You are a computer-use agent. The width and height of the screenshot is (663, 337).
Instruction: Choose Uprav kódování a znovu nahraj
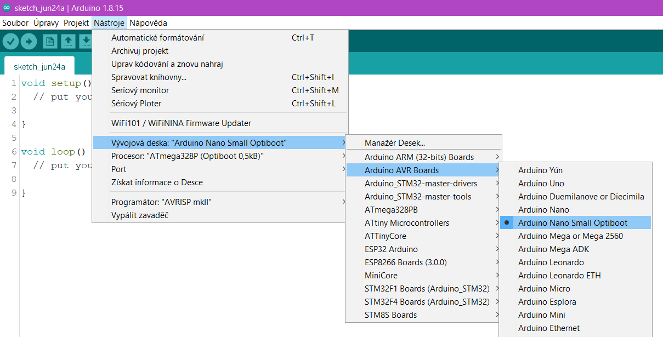point(220,64)
